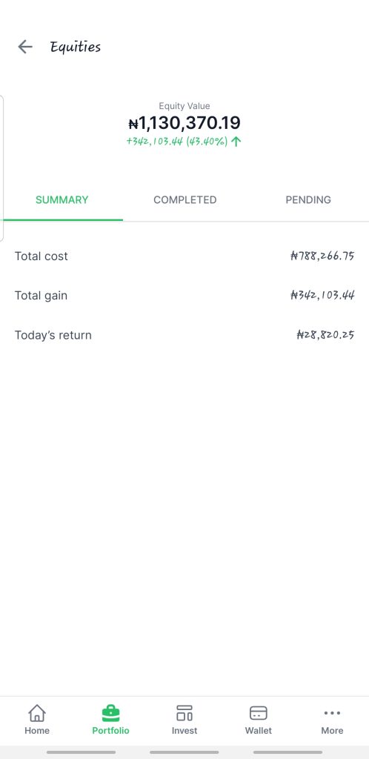This screenshot has height=759, width=369.
Task: Open the Wallet card icon
Action: coord(259,713)
